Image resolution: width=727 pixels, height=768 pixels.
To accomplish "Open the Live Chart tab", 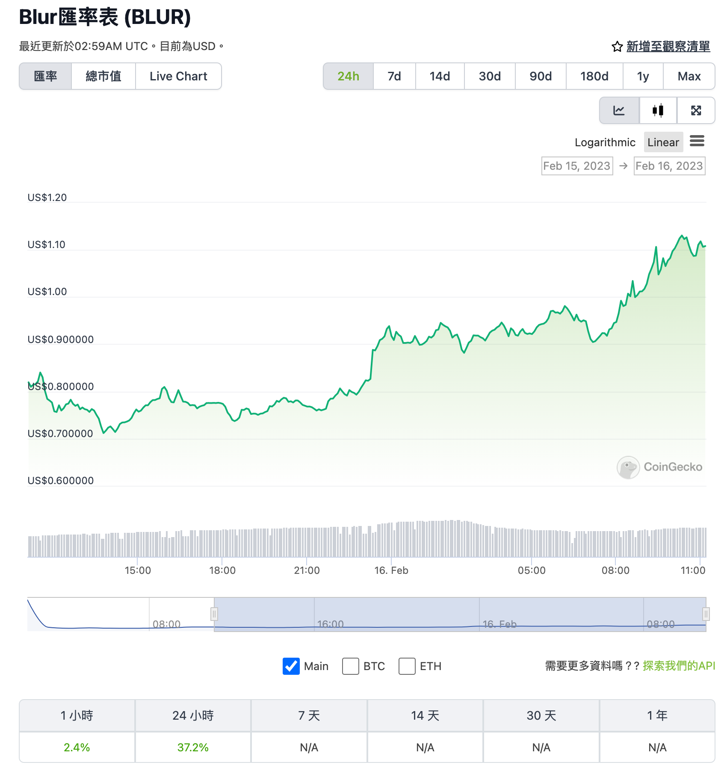I will [x=178, y=76].
